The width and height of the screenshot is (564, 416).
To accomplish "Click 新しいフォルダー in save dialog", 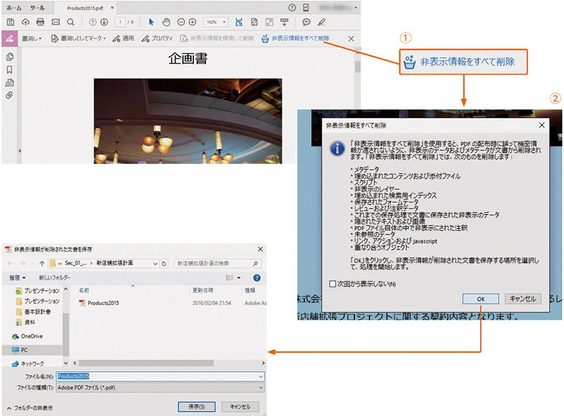I will coord(55,278).
